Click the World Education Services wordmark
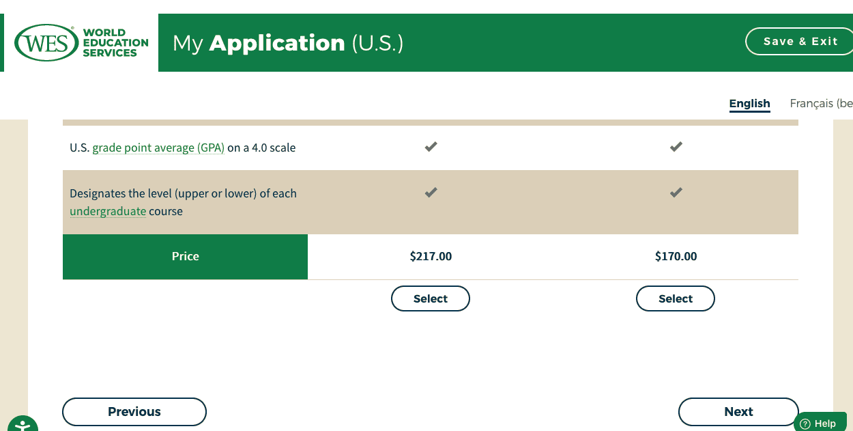This screenshot has width=853, height=431. 113,42
